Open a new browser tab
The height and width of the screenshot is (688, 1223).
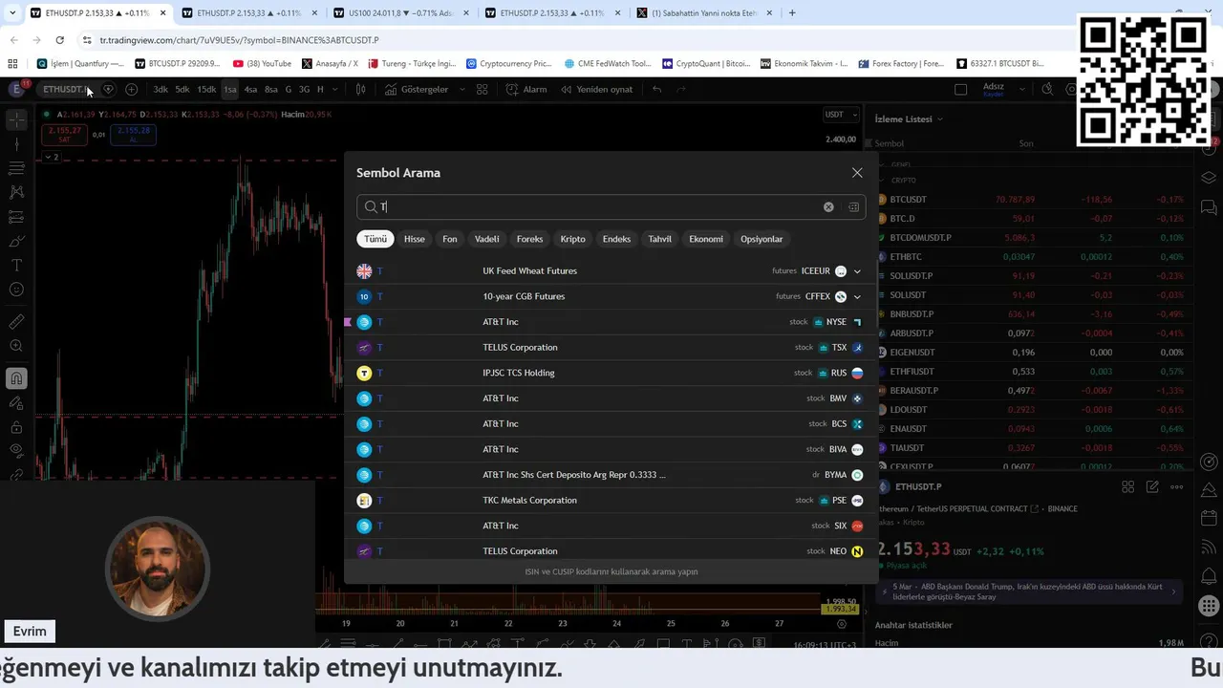click(x=792, y=13)
